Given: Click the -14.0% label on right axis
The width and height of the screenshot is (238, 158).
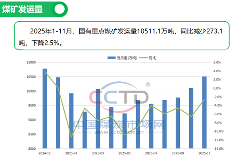Looking at the screenshot, I should coord(218,149).
